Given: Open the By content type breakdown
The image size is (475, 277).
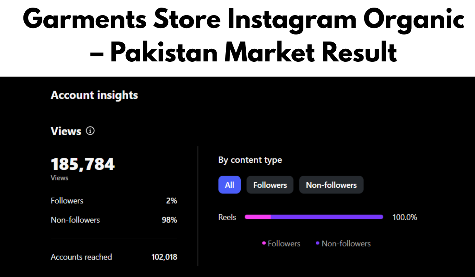Looking at the screenshot, I should [x=250, y=160].
